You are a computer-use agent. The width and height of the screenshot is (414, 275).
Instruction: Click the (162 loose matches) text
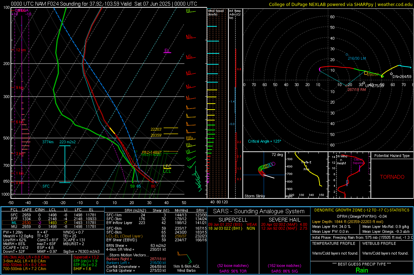[284, 266]
